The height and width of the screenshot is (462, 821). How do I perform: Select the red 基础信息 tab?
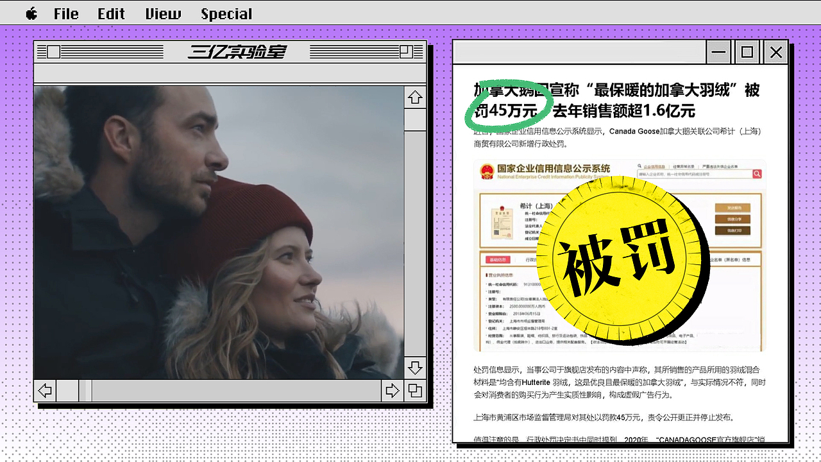point(498,260)
